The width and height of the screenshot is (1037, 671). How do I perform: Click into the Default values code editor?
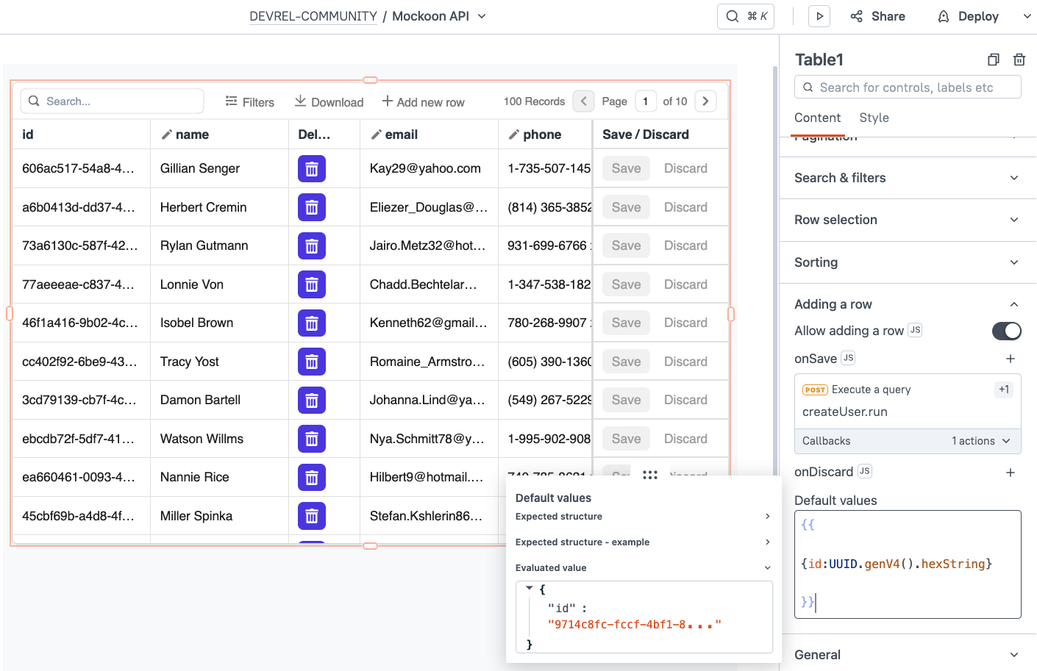point(908,564)
